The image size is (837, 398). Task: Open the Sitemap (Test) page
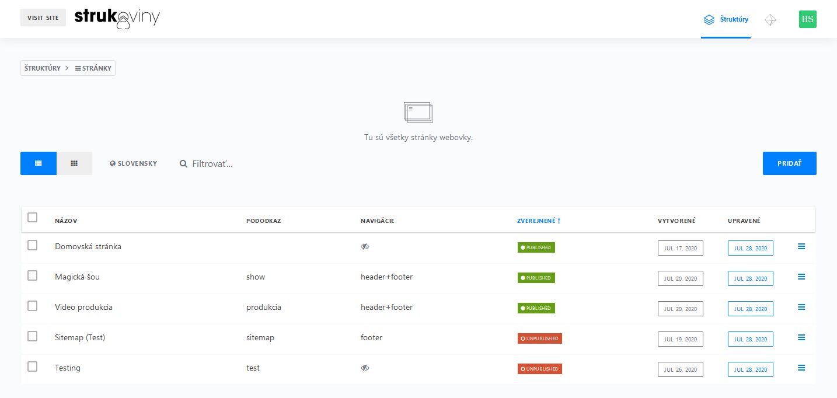click(80, 337)
